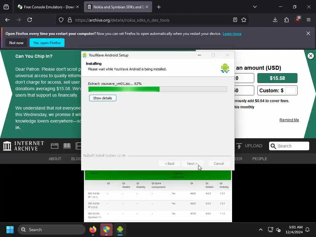Image resolution: width=316 pixels, height=237 pixels.
Task: Open the notifications bell icon
Action: tap(308, 230)
